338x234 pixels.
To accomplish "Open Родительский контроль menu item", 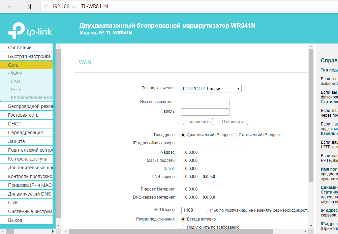I will click(x=26, y=150).
